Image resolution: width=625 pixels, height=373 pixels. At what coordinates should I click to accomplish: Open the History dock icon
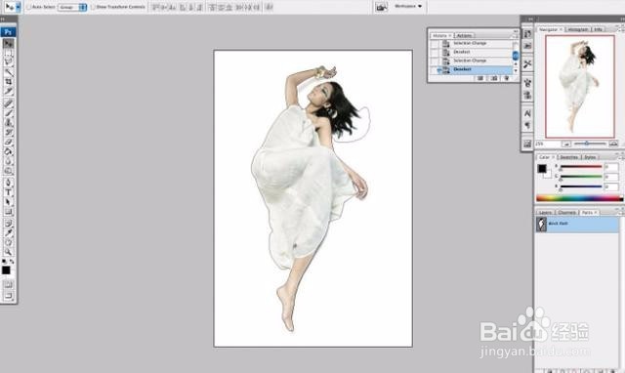pos(527,34)
